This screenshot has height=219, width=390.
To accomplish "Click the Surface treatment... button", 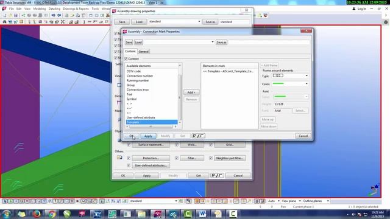I will (x=151, y=145).
